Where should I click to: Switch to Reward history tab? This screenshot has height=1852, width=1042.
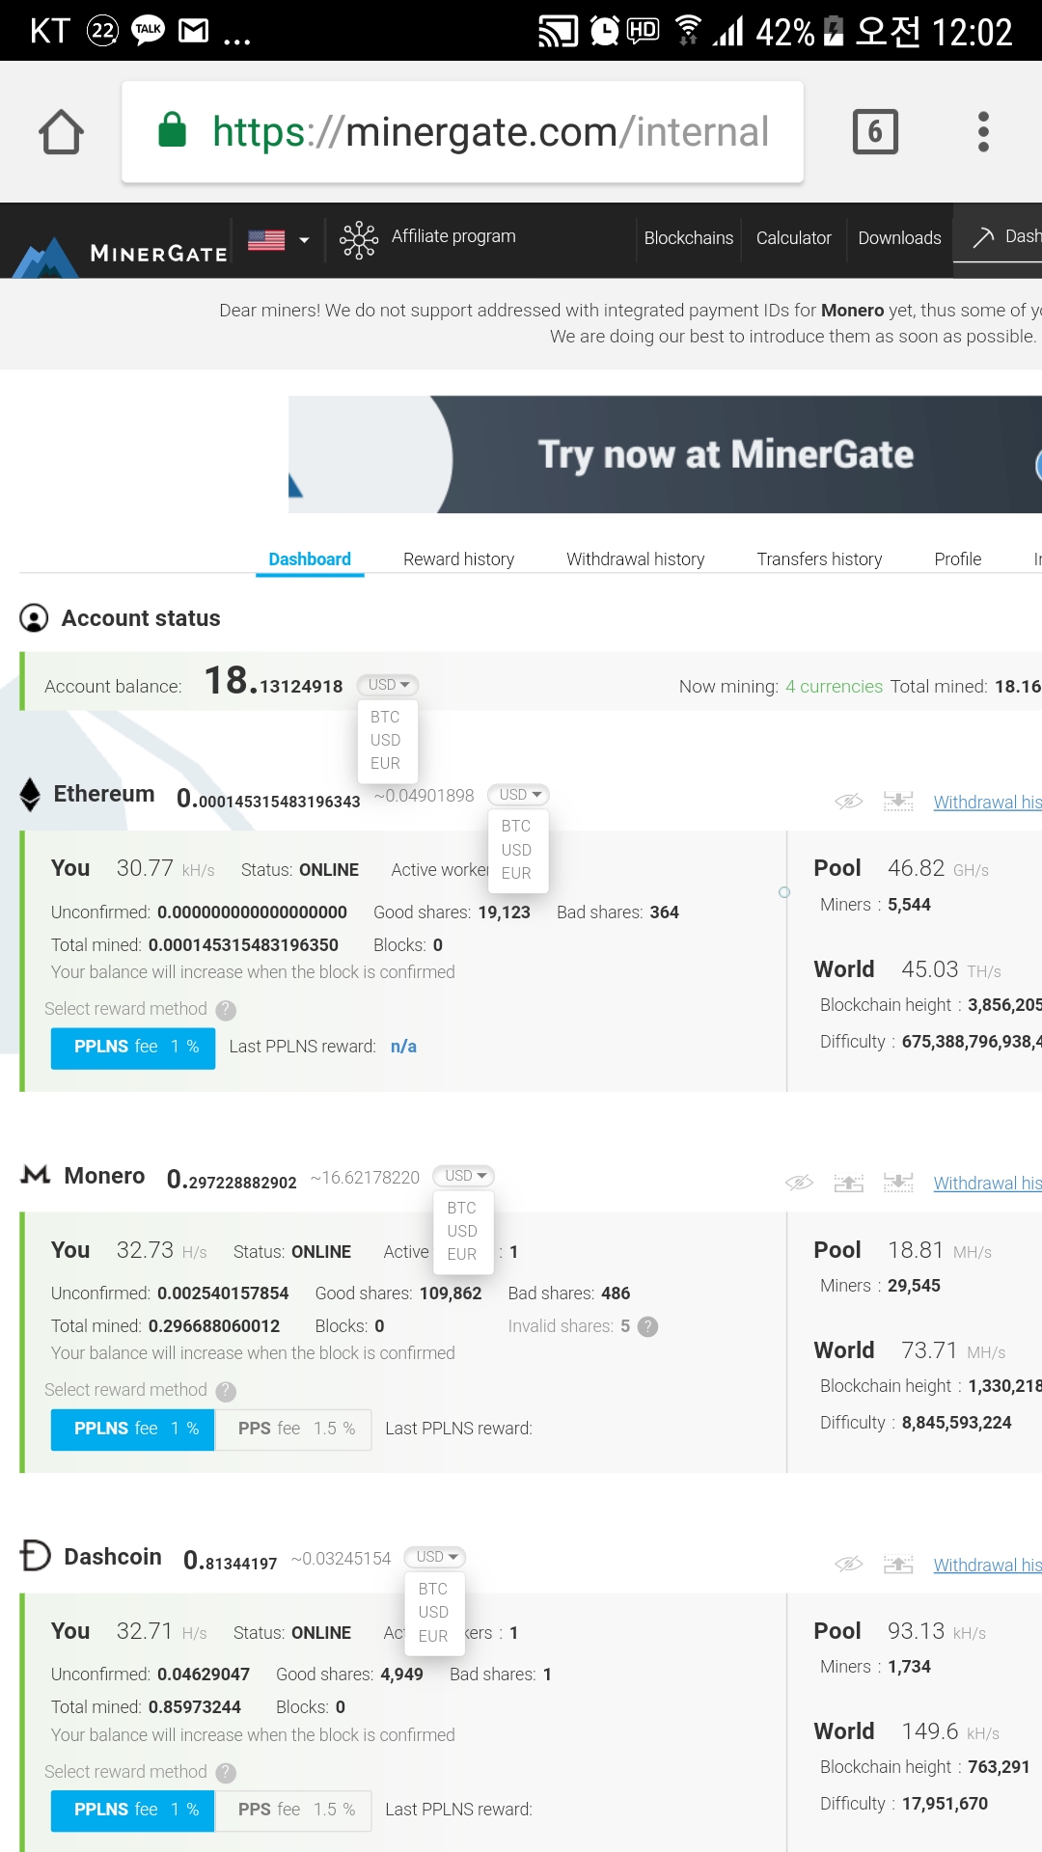pyautogui.click(x=458, y=559)
